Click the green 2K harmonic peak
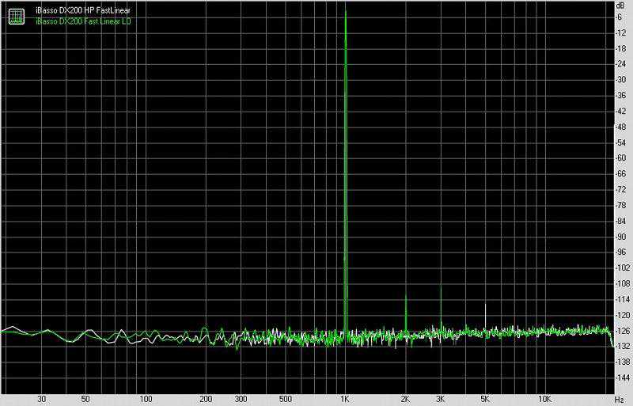This screenshot has height=406, width=633. [406, 295]
